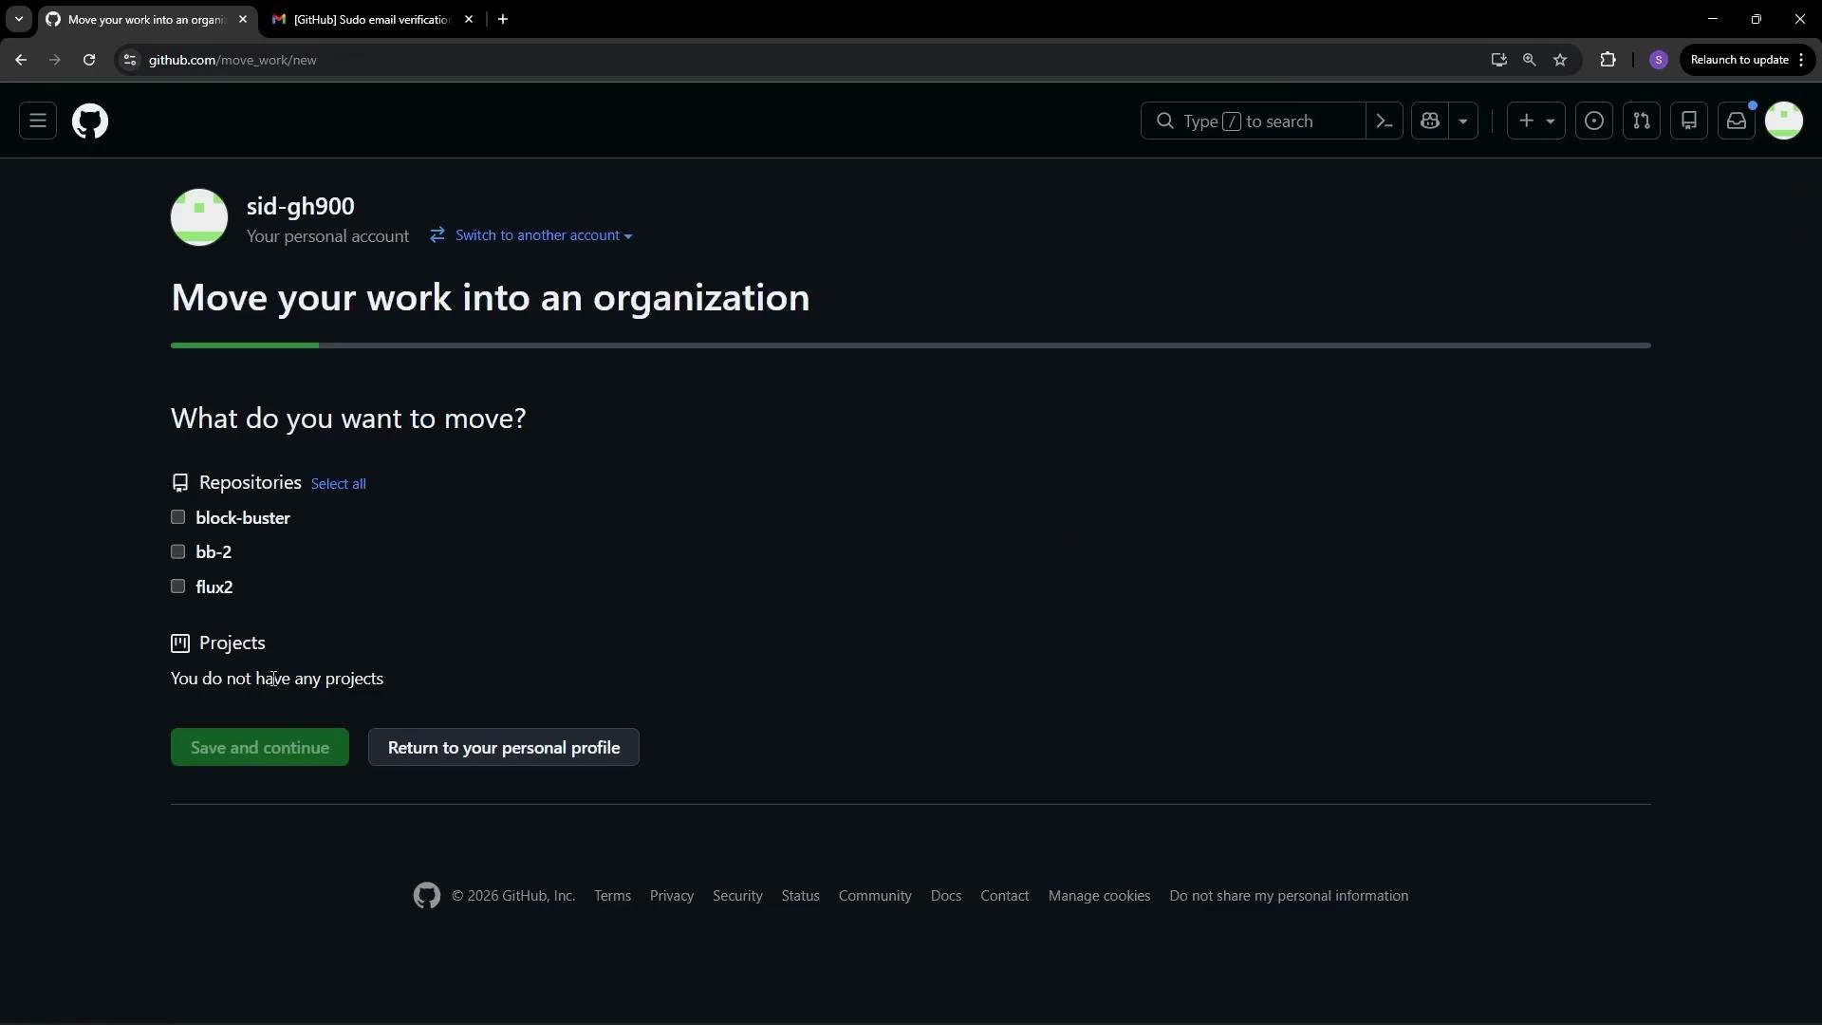Open the browser extensions puzzle icon
The image size is (1822, 1025).
pos(1608,60)
